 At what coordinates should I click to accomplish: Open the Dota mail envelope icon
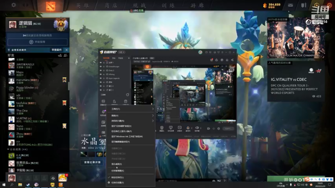pos(290,5)
